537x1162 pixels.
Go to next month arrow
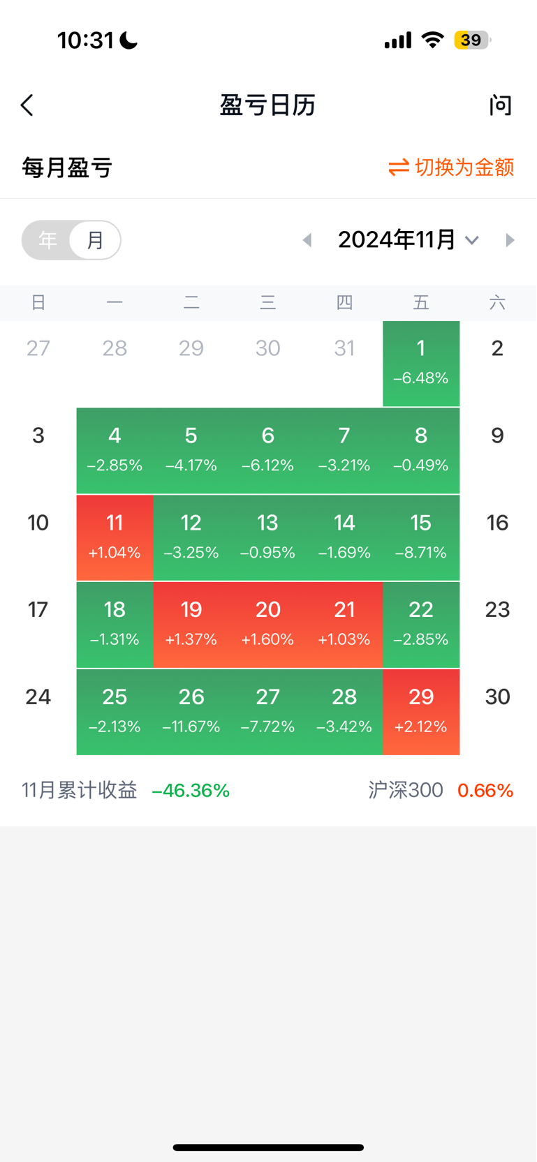[510, 240]
